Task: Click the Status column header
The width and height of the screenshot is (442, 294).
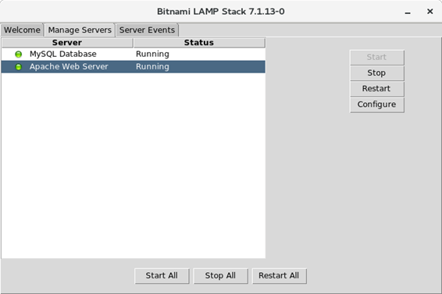Action: tap(199, 43)
